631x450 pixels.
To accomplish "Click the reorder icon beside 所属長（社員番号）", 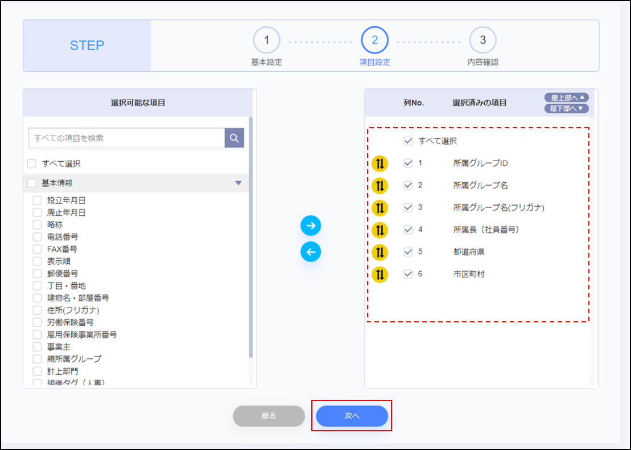I will (380, 230).
